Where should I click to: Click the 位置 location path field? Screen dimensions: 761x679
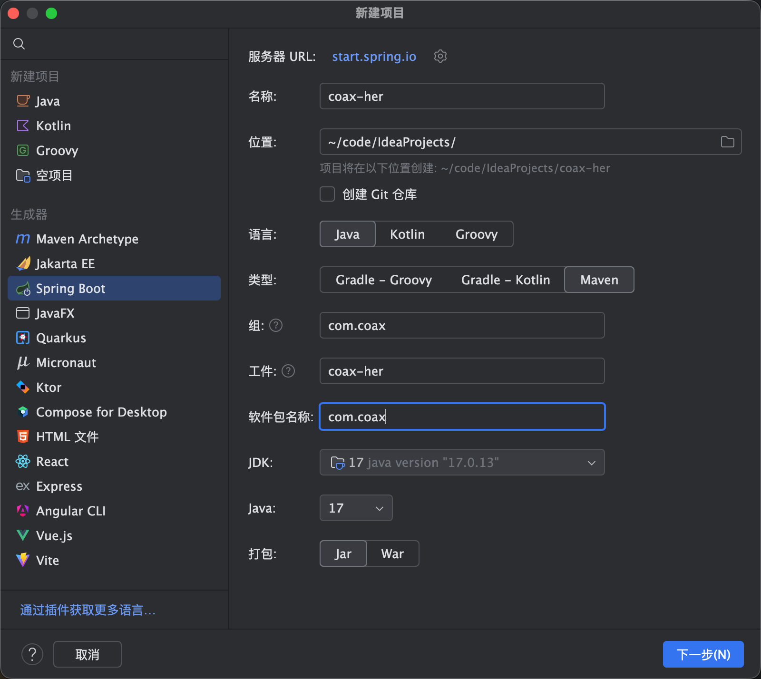coord(531,142)
